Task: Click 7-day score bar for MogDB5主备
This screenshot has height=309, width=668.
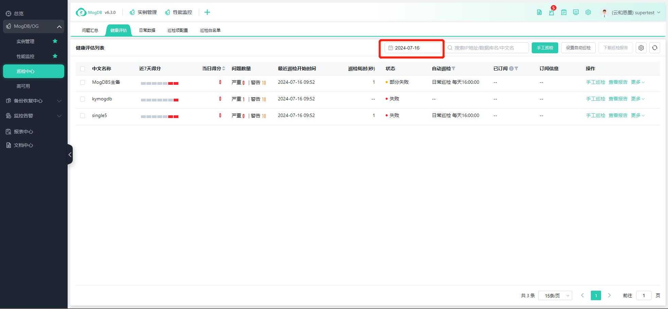Action: 160,83
